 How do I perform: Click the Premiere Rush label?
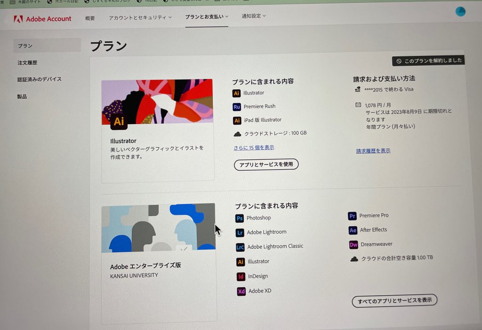(259, 107)
